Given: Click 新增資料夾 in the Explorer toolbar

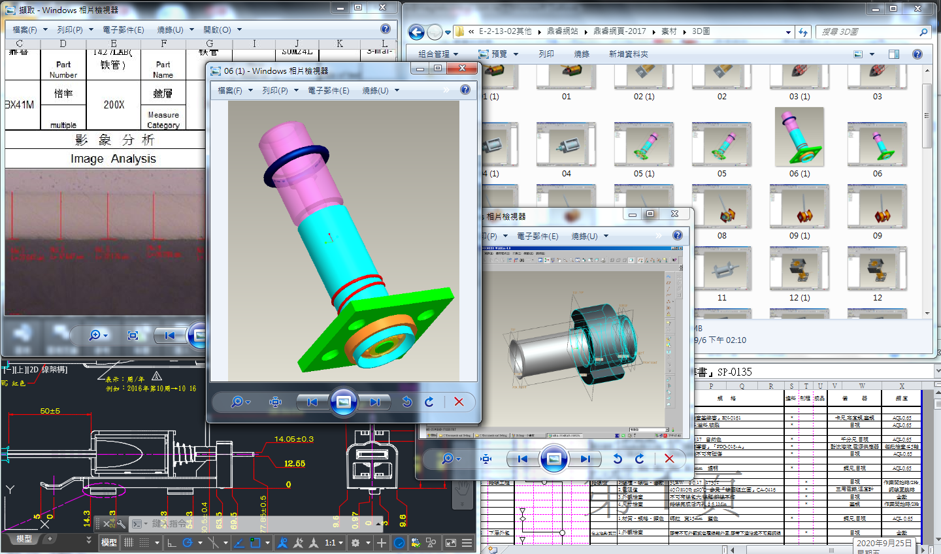Looking at the screenshot, I should coord(628,54).
